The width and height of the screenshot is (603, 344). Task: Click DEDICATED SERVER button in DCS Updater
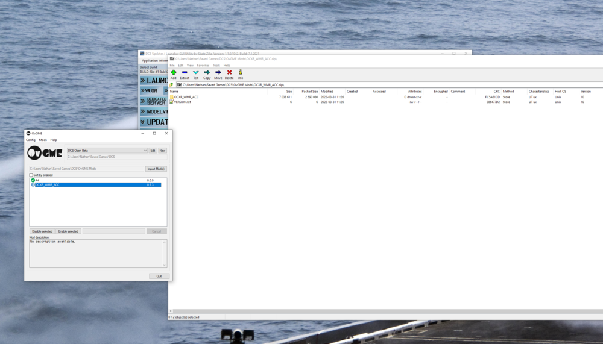[154, 101]
